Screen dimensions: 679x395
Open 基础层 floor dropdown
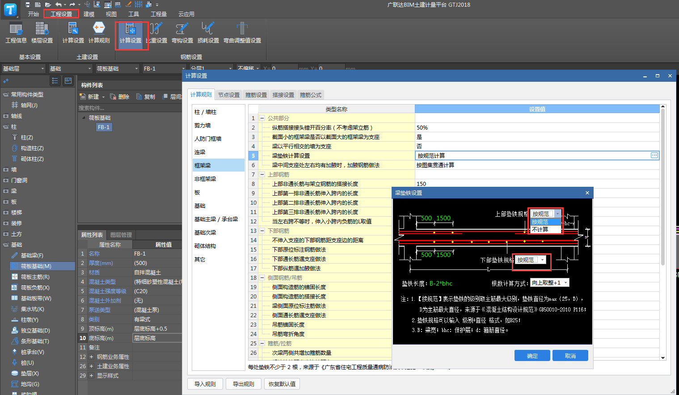click(23, 68)
